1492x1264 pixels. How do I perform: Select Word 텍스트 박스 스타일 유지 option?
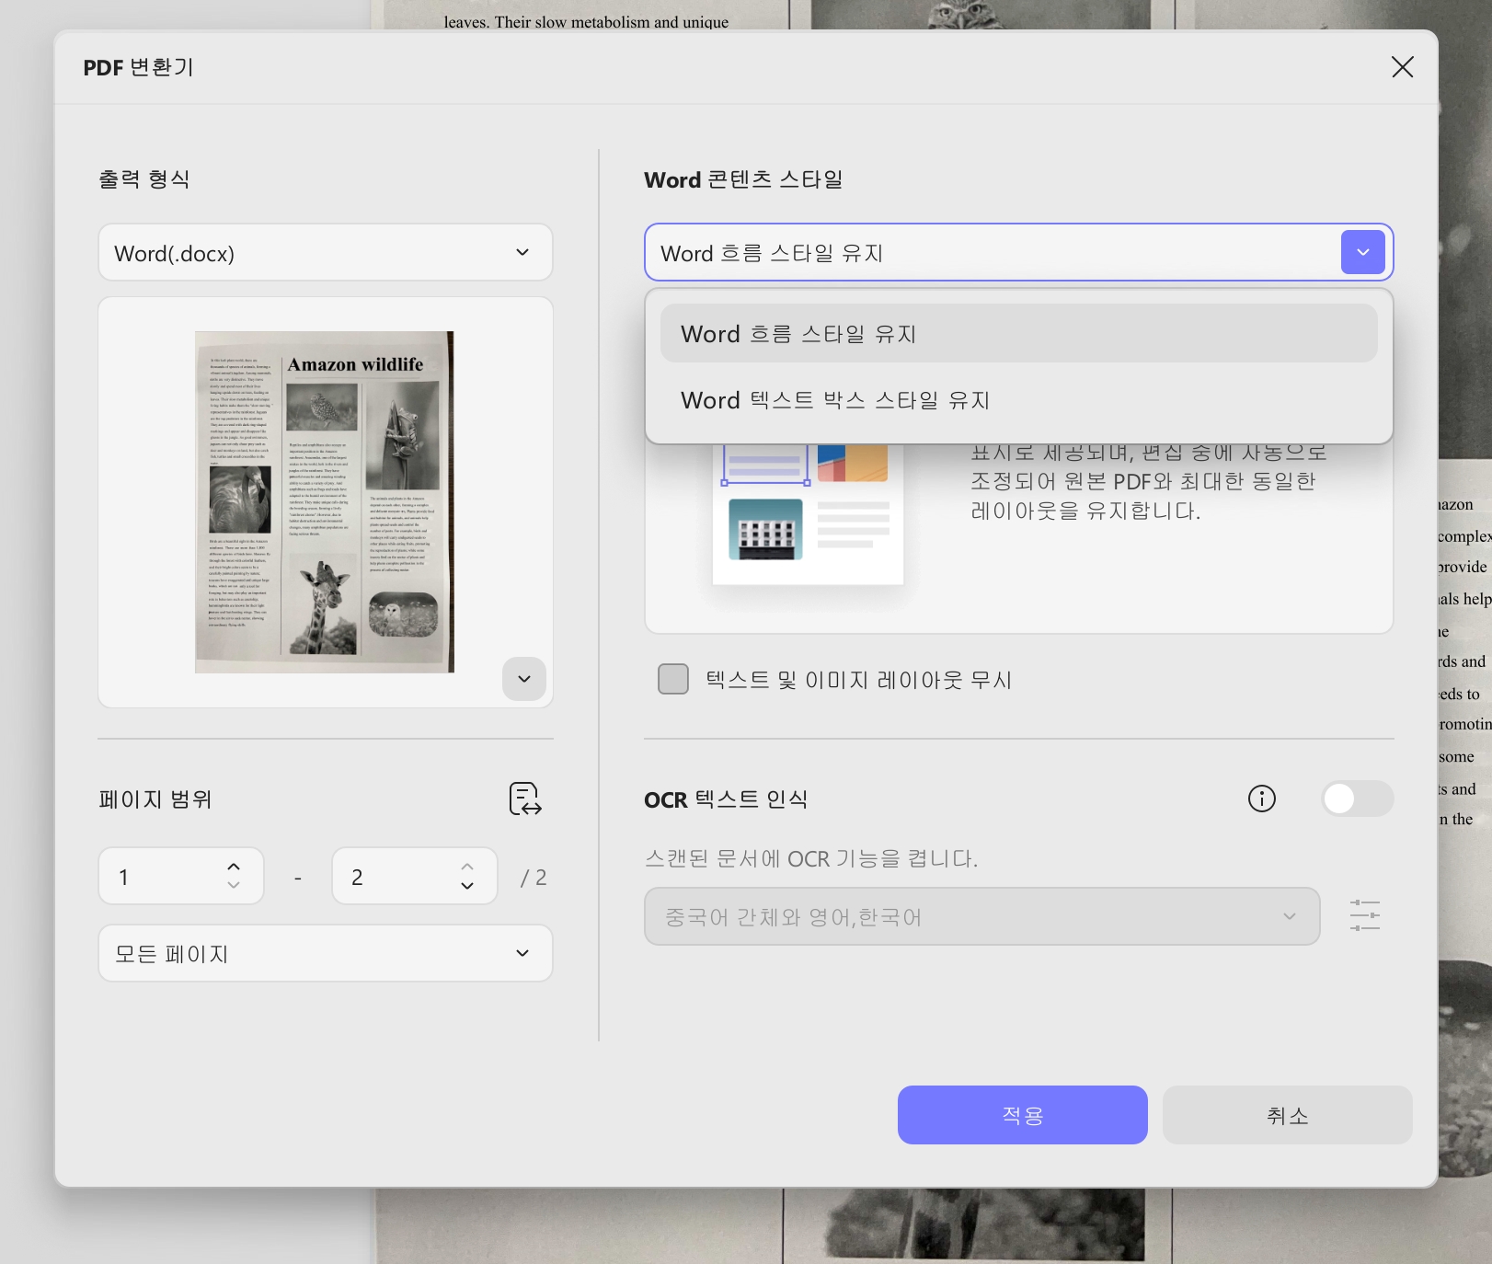[x=1018, y=400]
